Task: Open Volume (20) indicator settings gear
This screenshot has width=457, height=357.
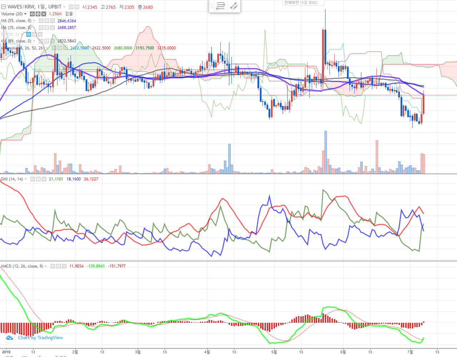Action: tap(38, 14)
